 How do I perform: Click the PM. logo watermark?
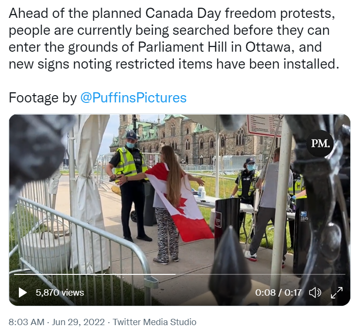click(320, 143)
